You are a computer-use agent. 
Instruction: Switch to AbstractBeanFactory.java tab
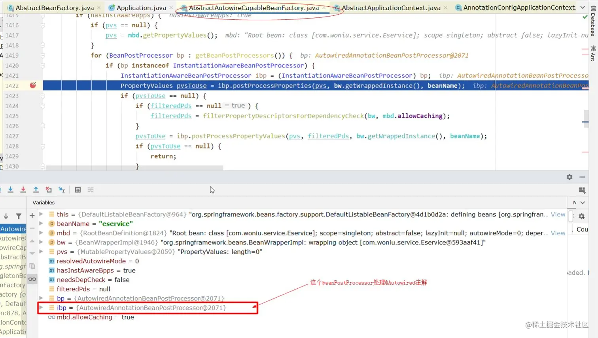point(55,8)
